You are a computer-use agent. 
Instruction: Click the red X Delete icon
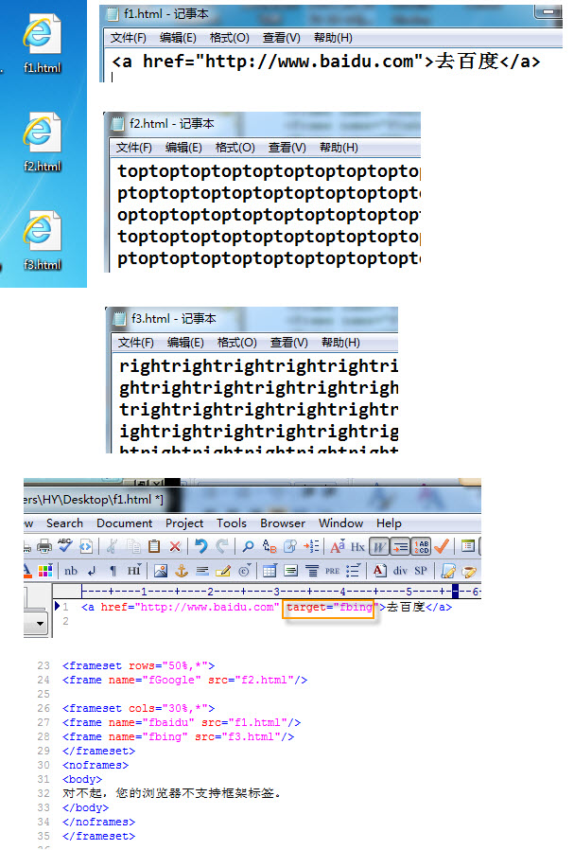175,546
